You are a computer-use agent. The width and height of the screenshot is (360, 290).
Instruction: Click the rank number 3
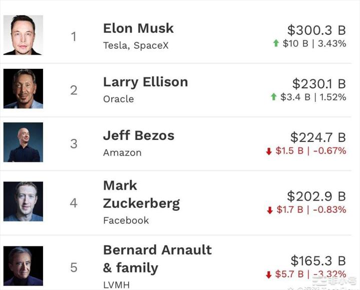[74, 144]
